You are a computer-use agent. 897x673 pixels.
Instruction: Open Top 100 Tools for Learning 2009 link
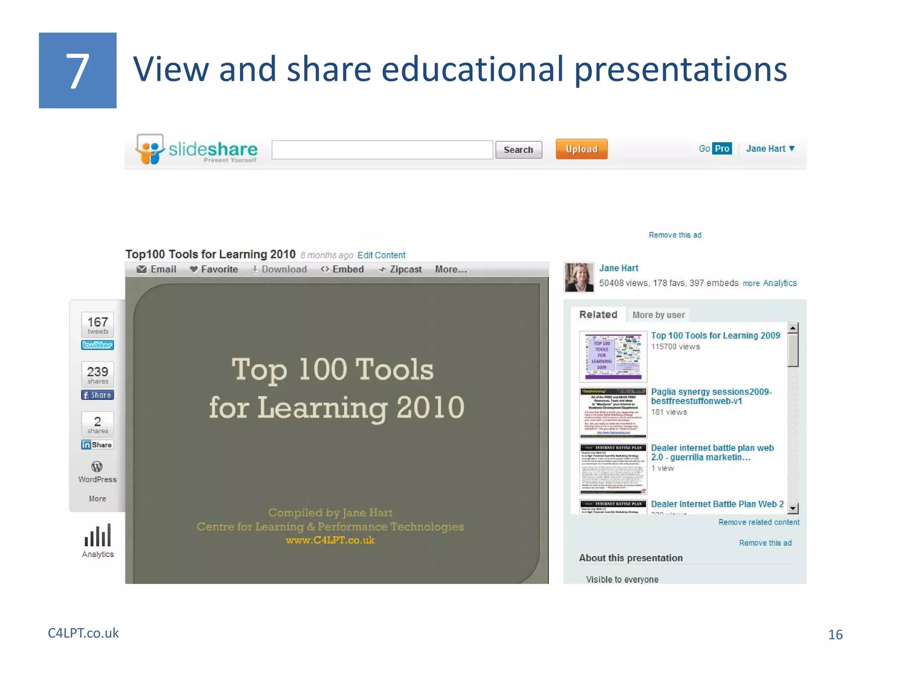pyautogui.click(x=715, y=336)
